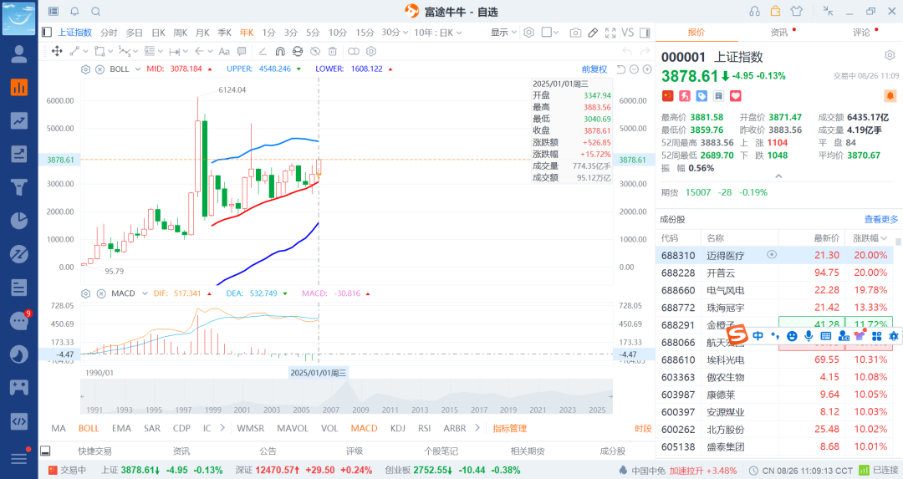
Task: Expand more sub indicators chevron after ARBR
Action: point(477,428)
